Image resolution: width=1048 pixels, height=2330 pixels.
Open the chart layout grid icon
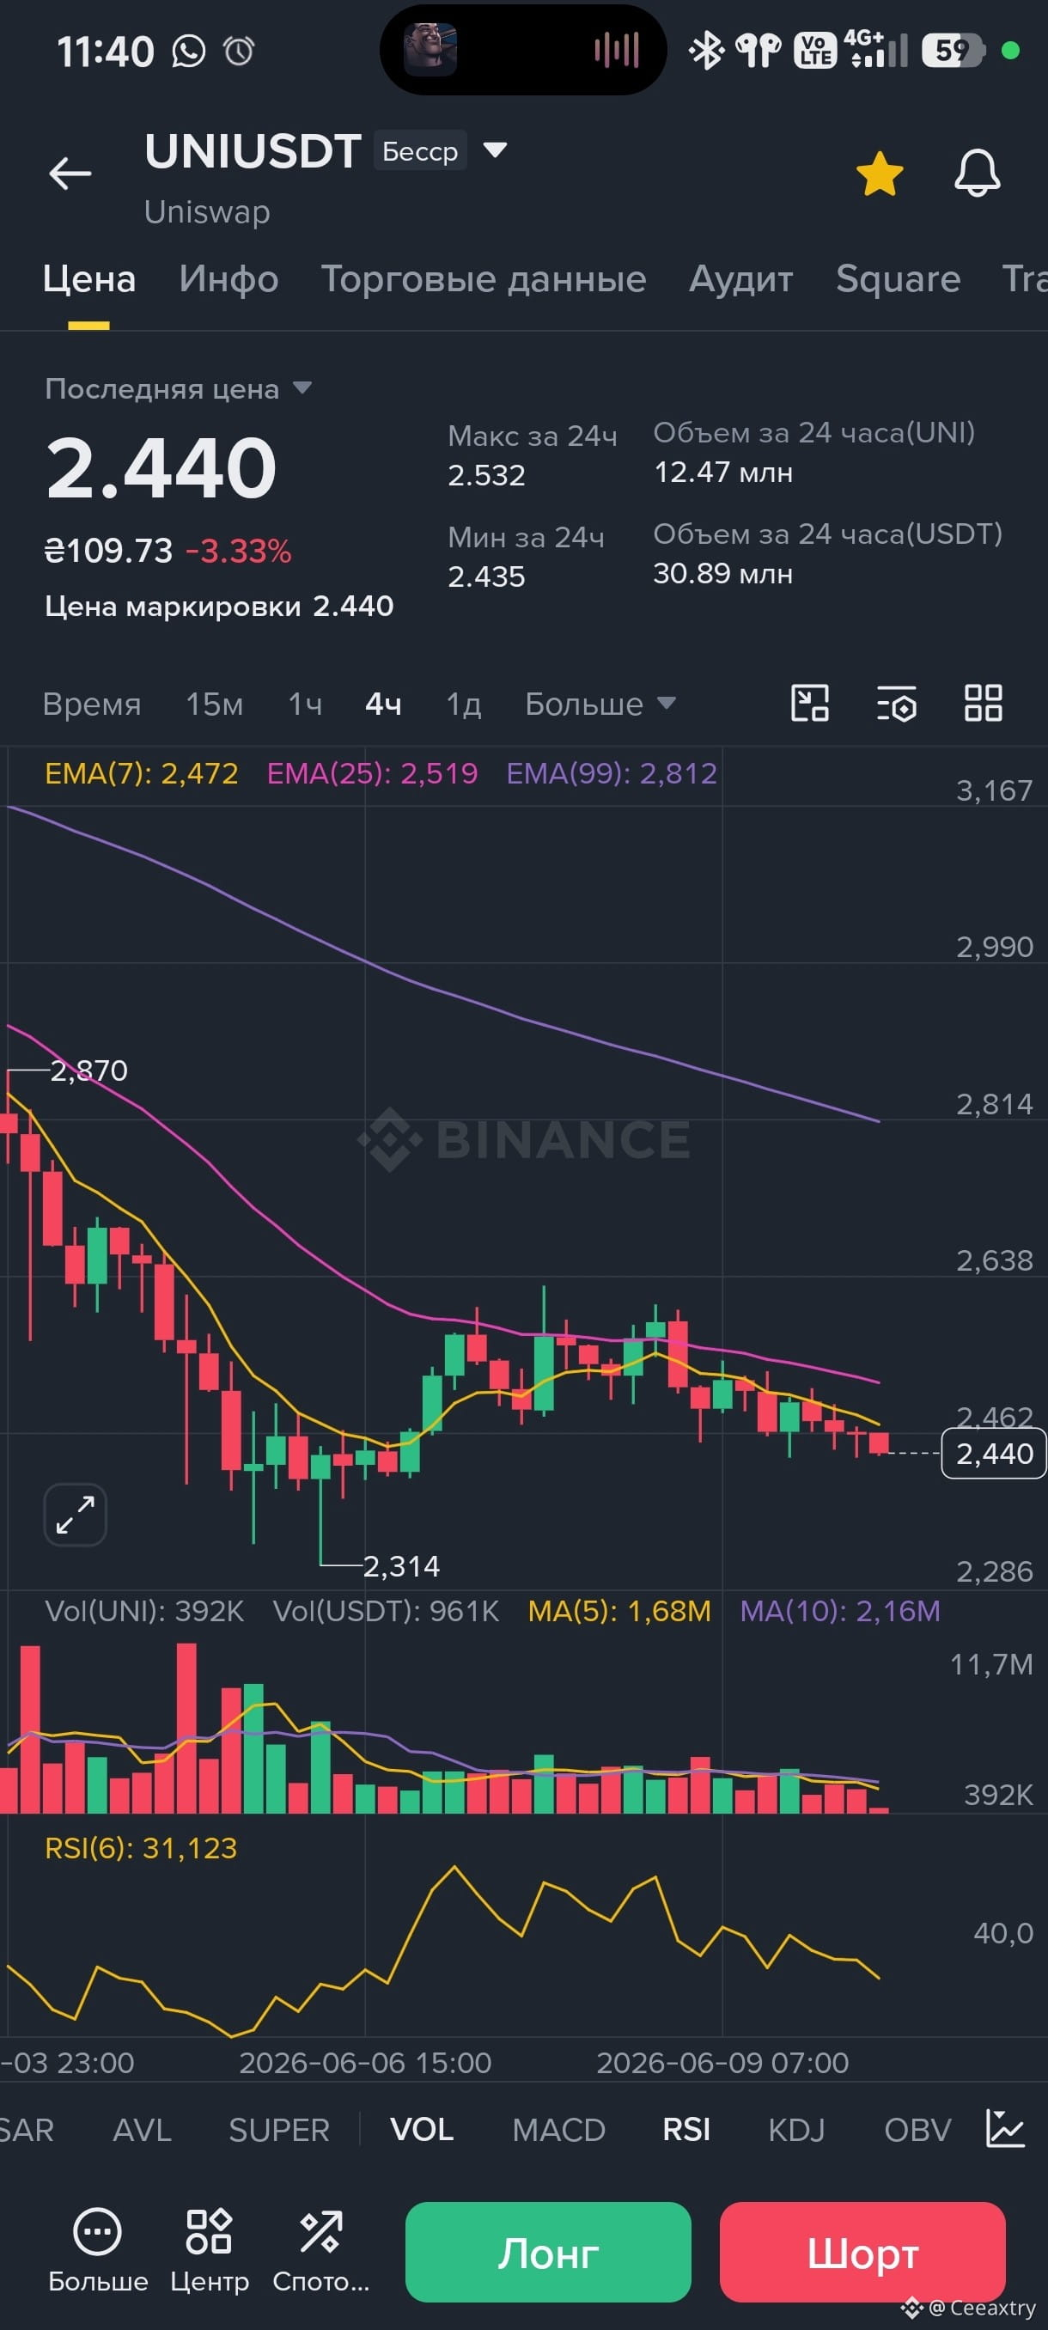(983, 703)
